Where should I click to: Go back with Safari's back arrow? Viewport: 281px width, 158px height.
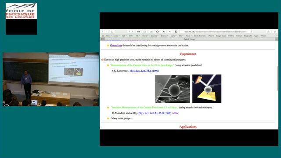point(103,32)
